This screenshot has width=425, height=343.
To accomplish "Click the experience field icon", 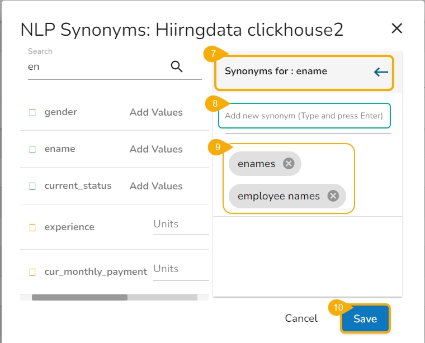I will click(x=32, y=227).
